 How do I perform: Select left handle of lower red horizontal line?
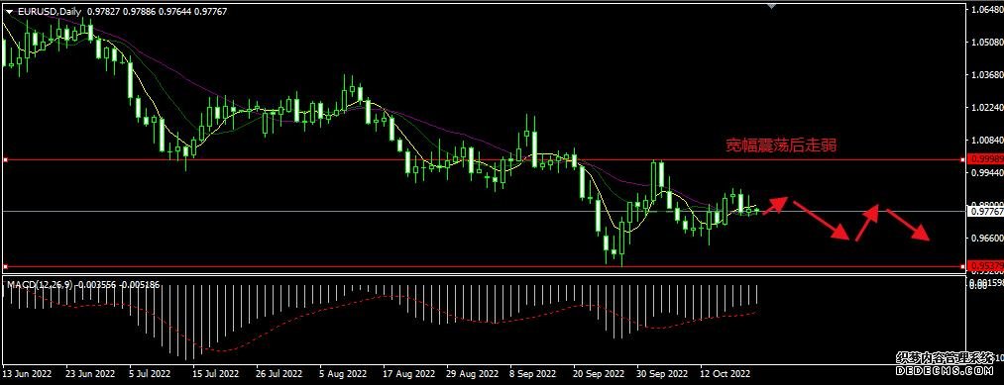point(5,266)
